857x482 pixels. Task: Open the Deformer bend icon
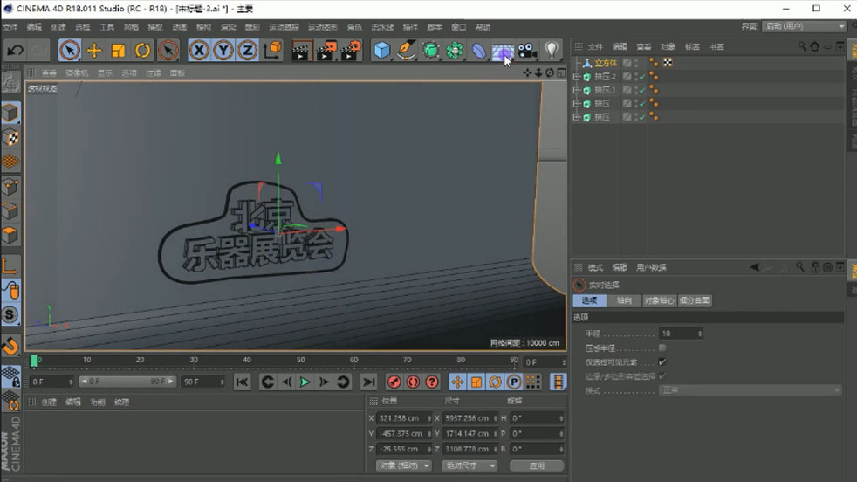(x=479, y=51)
